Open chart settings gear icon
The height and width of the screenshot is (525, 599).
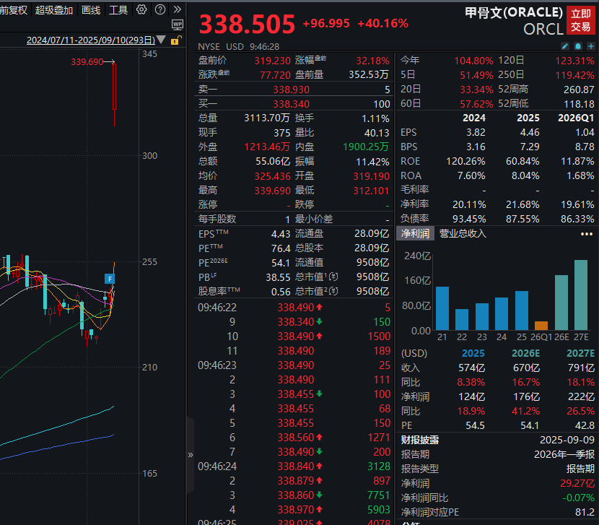point(141,10)
